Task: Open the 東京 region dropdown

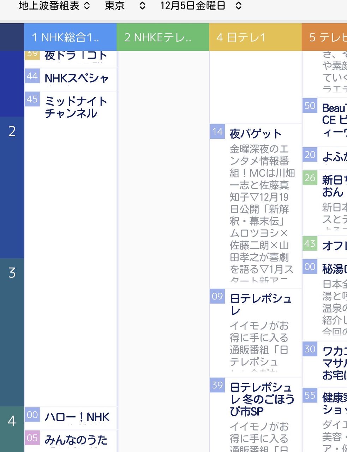Action: click(125, 6)
